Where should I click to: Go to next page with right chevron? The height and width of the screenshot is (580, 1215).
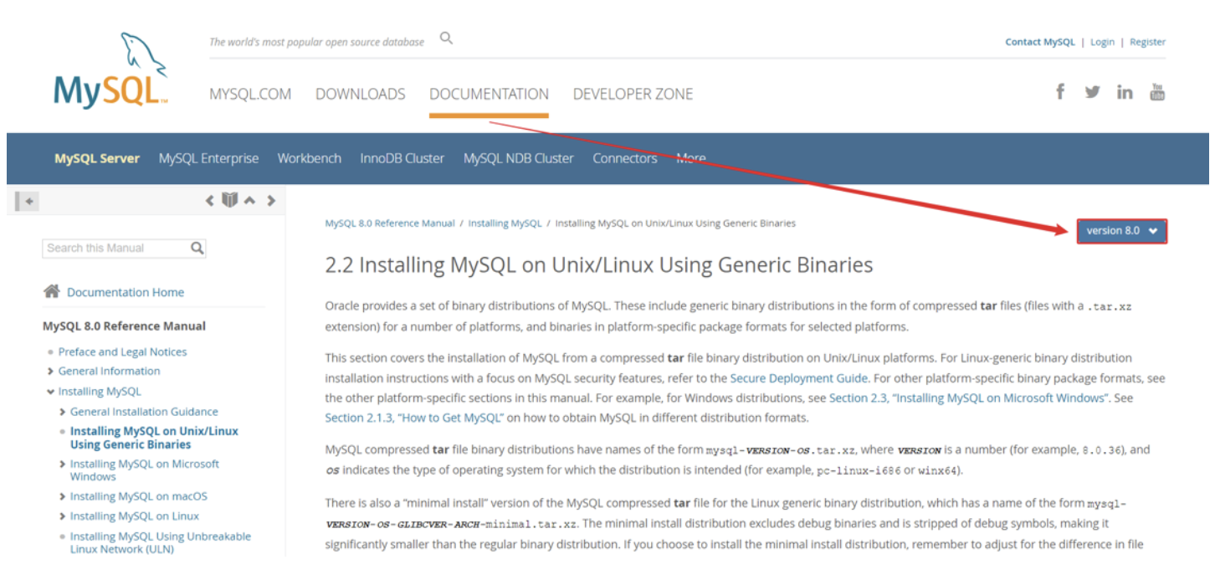[270, 201]
